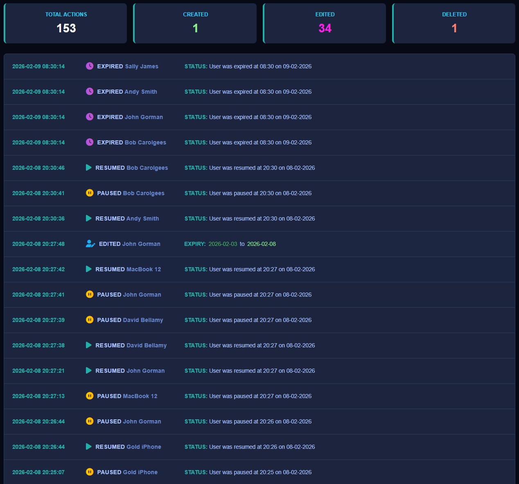Open the Deleted stat card
519x484 pixels.
[x=454, y=23]
